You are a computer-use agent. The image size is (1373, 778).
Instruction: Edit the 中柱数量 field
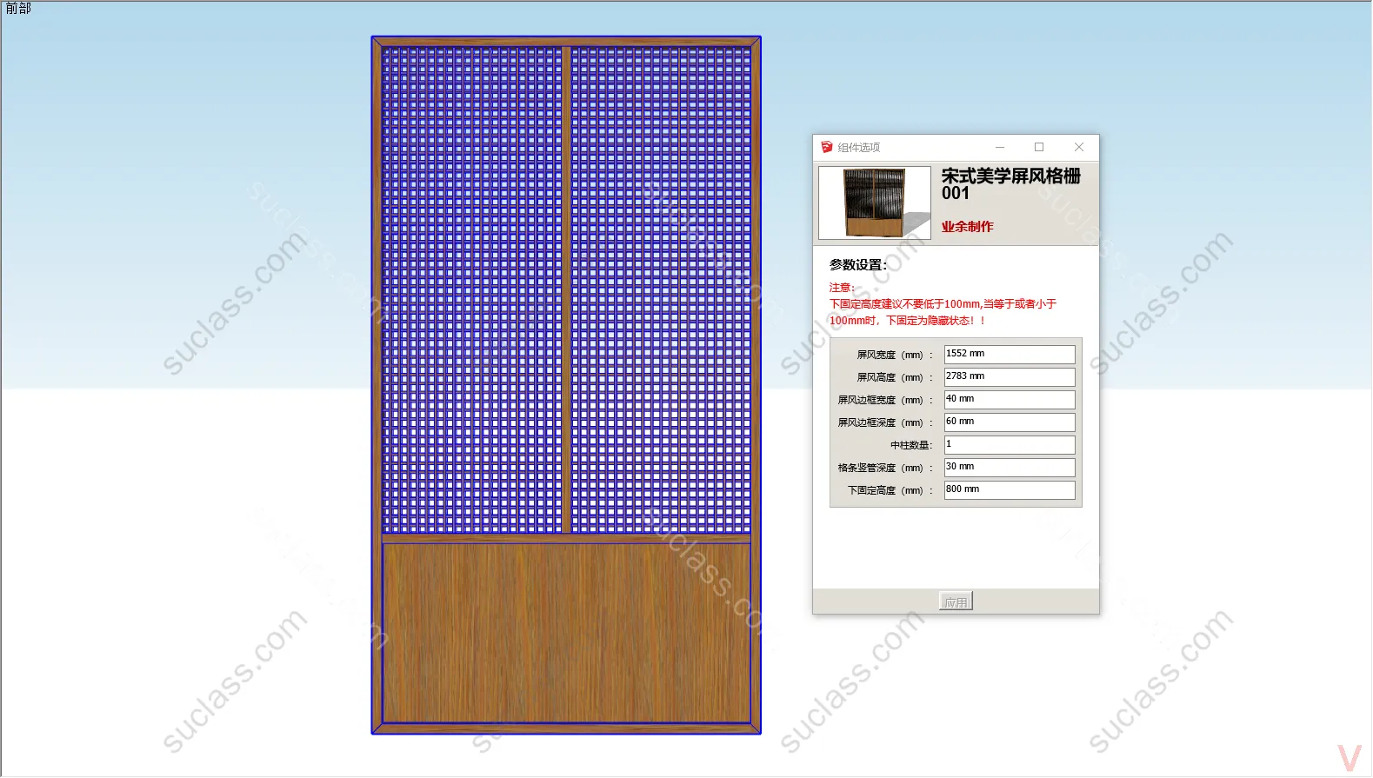(x=1009, y=445)
